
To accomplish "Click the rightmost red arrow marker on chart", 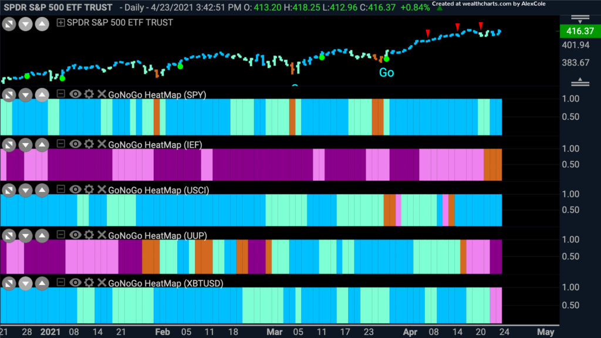I will pos(481,26).
